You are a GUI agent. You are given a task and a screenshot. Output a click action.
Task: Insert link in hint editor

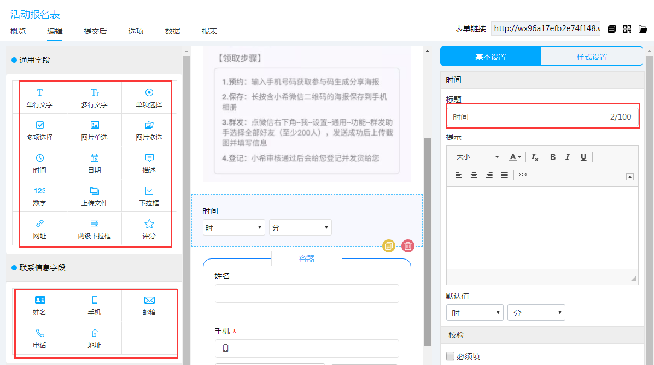pyautogui.click(x=522, y=175)
